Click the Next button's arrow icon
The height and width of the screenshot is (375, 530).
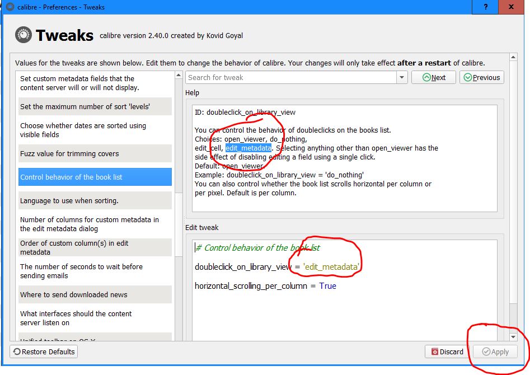[426, 77]
